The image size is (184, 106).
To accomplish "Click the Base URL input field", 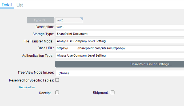I will [119, 48].
